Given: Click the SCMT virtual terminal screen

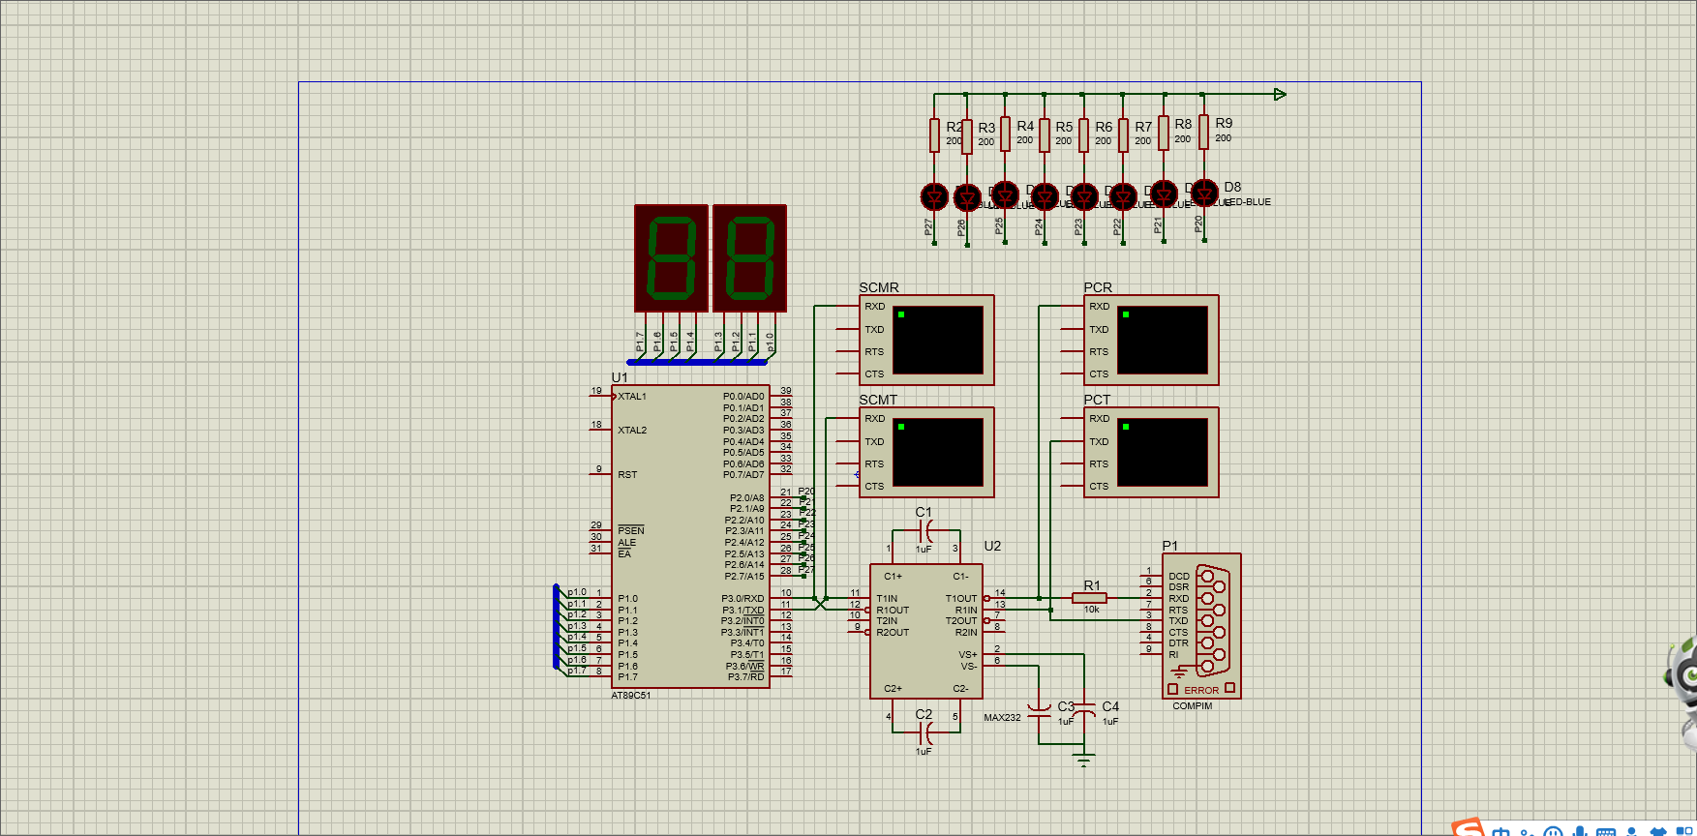Looking at the screenshot, I should point(938,452).
